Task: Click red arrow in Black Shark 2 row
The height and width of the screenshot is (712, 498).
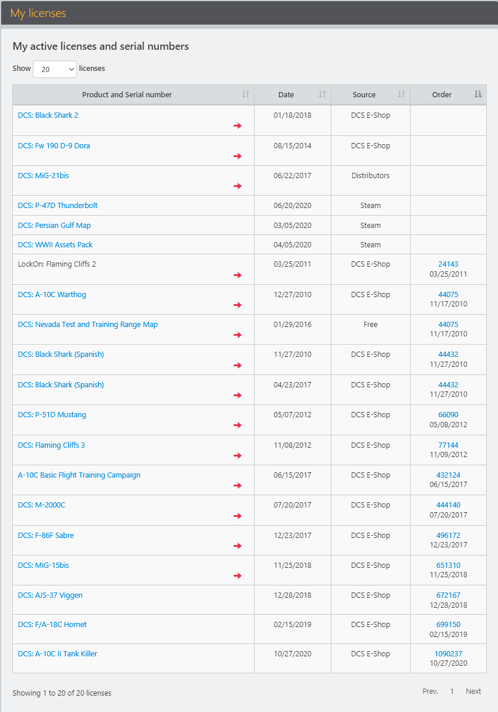Action: (x=238, y=126)
